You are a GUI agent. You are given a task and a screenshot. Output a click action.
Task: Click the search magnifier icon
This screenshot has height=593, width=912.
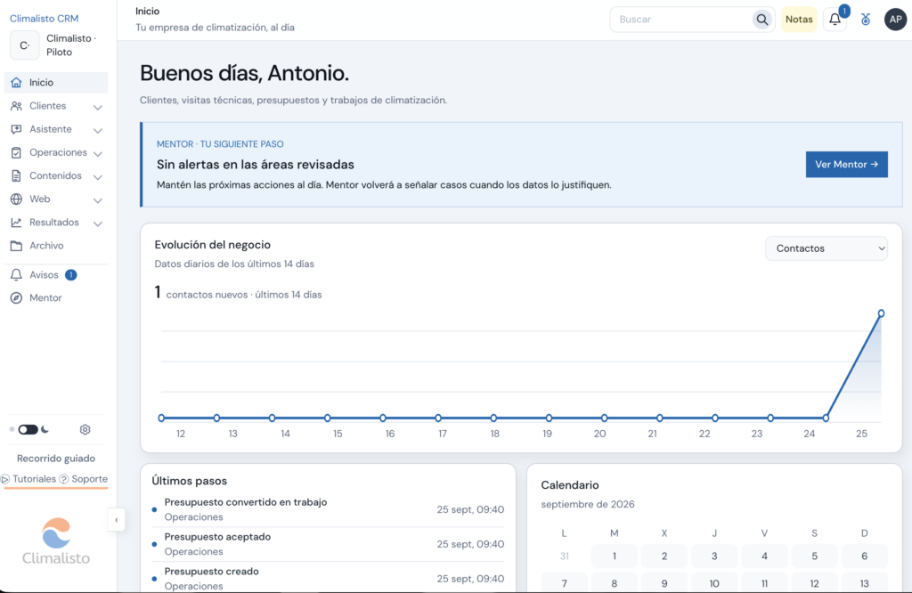(x=762, y=20)
